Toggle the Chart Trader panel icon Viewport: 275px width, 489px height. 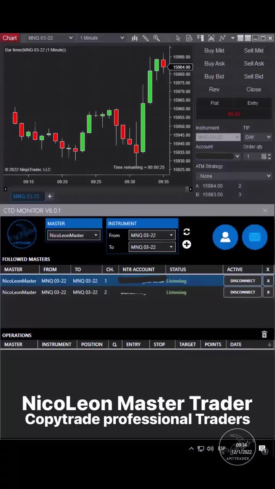pos(200,38)
